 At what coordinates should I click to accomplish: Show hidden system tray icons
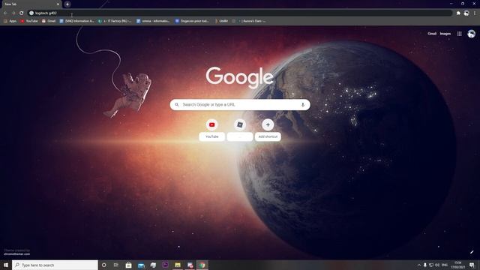tap(418, 265)
